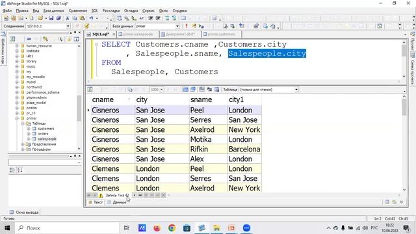Open the Справка menu
The width and height of the screenshot is (416, 234).
click(x=179, y=10)
